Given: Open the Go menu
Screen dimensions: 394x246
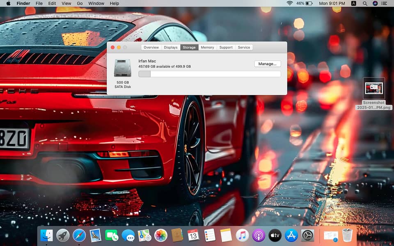Looking at the screenshot, I should (x=80, y=3).
